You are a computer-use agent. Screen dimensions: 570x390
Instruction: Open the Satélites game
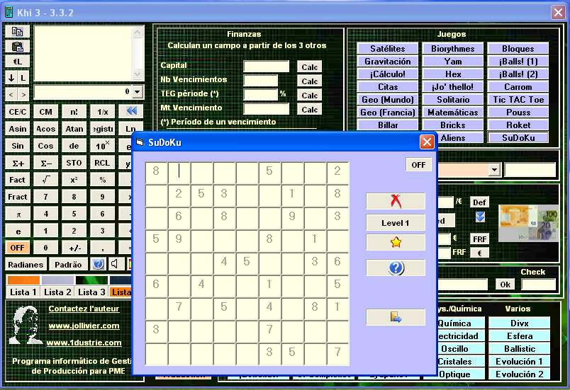coord(388,49)
